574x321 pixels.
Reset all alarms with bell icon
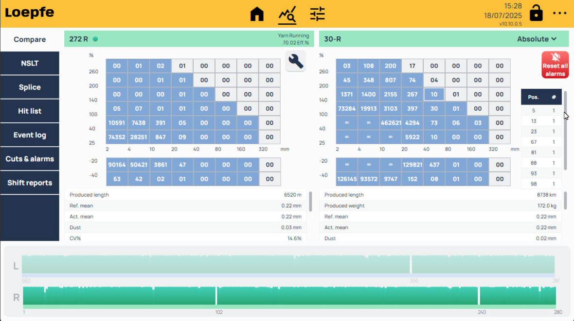pos(555,65)
